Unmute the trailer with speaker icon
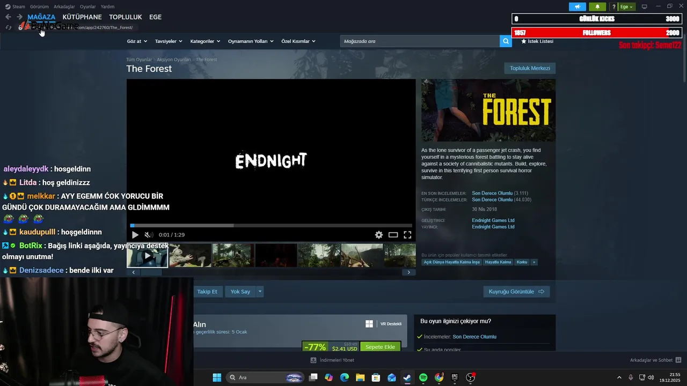Image resolution: width=687 pixels, height=386 pixels. tap(148, 235)
